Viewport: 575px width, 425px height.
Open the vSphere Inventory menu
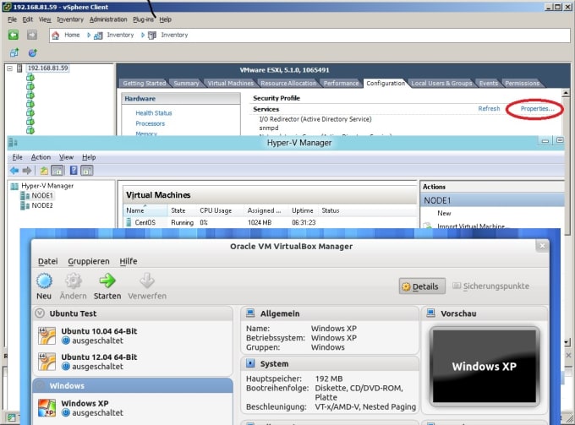(70, 19)
